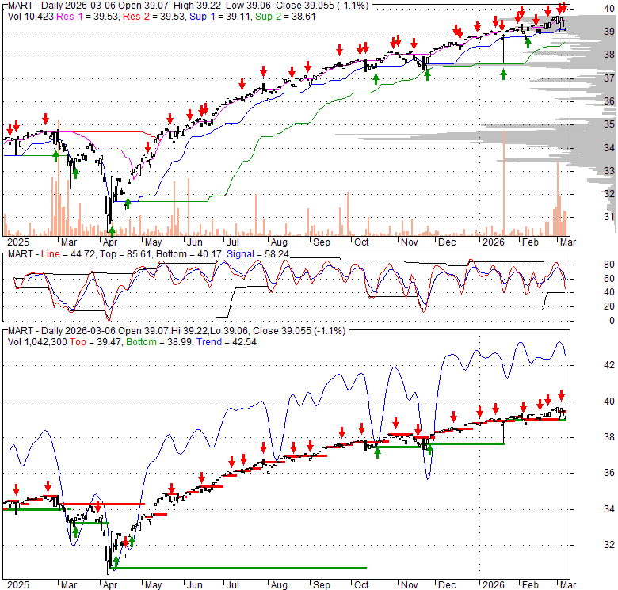Click 'Lo 39.06' in the bottom chart header
Screen dimensions: 618x590
click(x=229, y=331)
